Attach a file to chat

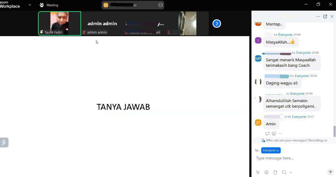coord(275,172)
